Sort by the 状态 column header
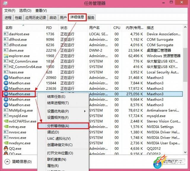Screen dimensions: 190x171 [73, 28]
